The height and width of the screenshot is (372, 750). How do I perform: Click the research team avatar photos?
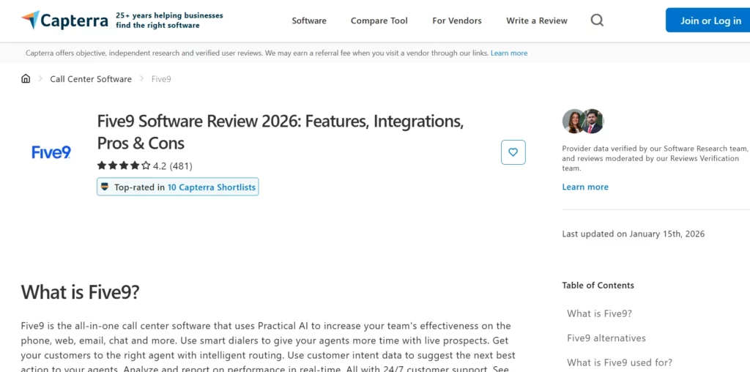(x=583, y=121)
